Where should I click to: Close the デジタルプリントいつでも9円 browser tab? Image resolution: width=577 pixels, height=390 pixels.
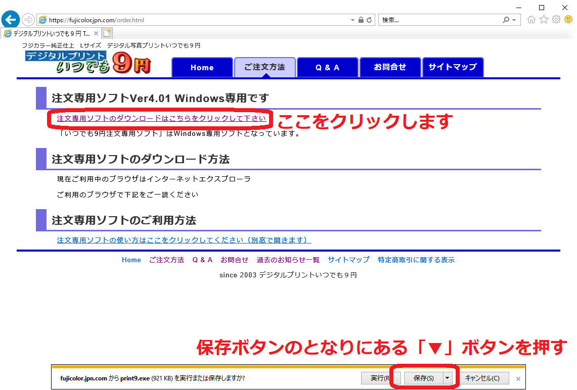pyautogui.click(x=96, y=33)
